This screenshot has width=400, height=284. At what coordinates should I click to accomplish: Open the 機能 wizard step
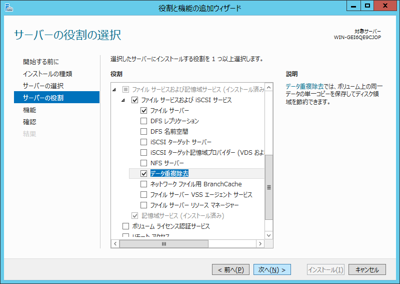click(29, 110)
